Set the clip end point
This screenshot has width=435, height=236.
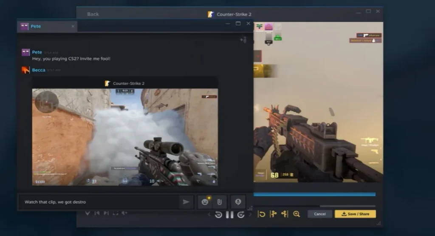[285, 214]
